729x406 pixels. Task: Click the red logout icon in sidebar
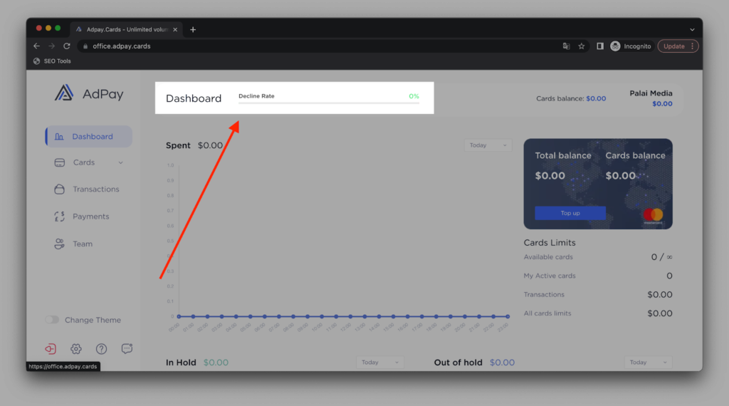(x=51, y=349)
